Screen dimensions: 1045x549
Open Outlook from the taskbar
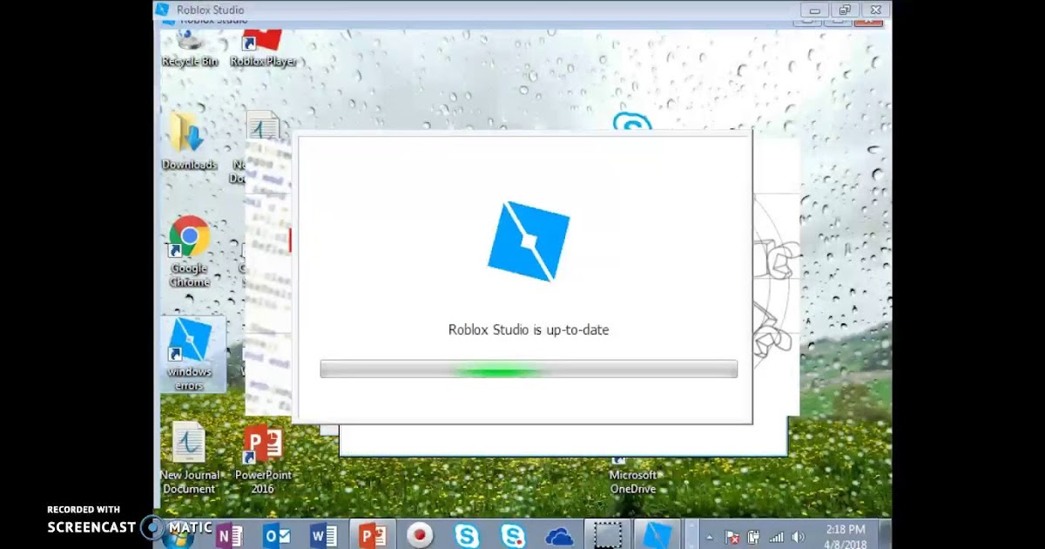(277, 535)
